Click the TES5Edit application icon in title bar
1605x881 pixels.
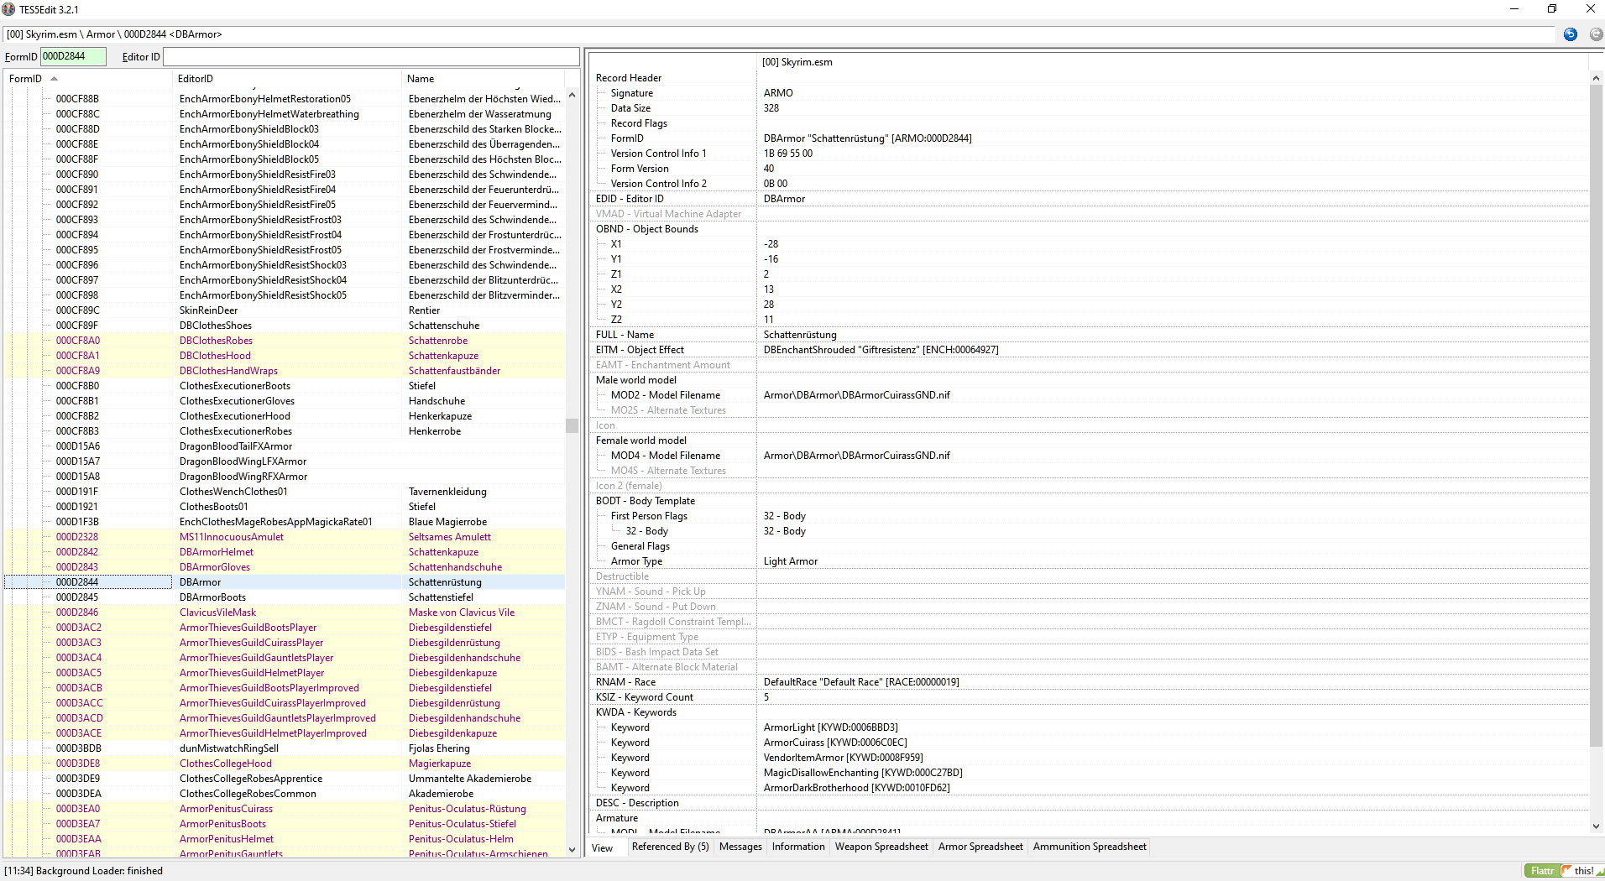[x=9, y=9]
